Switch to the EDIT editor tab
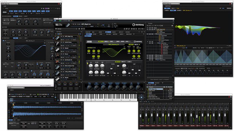 point(108,32)
